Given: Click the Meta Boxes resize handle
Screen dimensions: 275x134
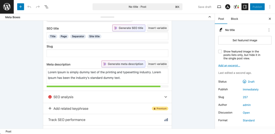Looking at the screenshot, I should click(x=107, y=17).
